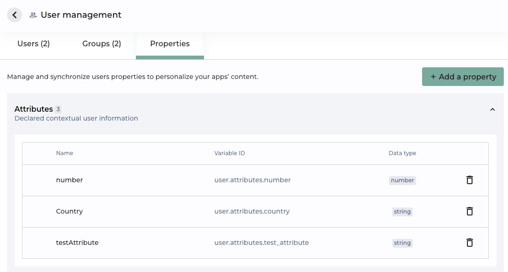
Task: Open the Groups tab
Action: [x=102, y=44]
